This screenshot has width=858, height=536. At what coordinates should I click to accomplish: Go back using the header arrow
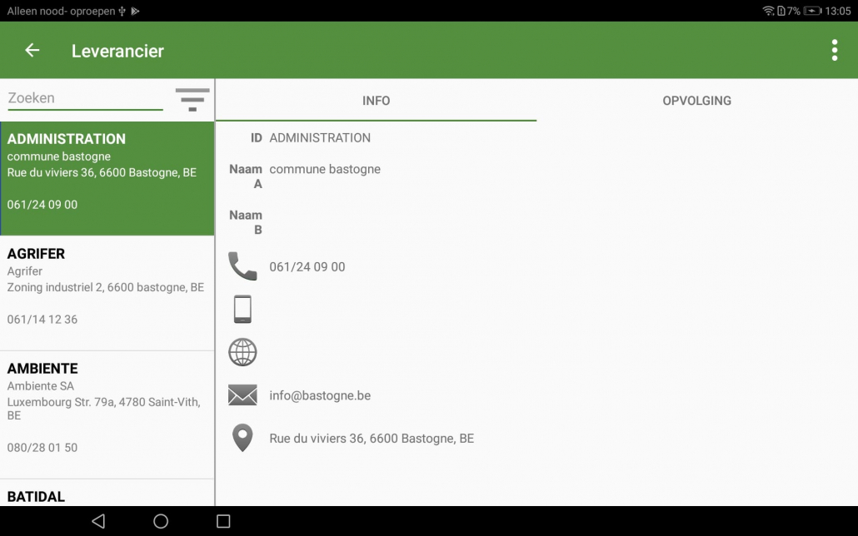[x=32, y=50]
